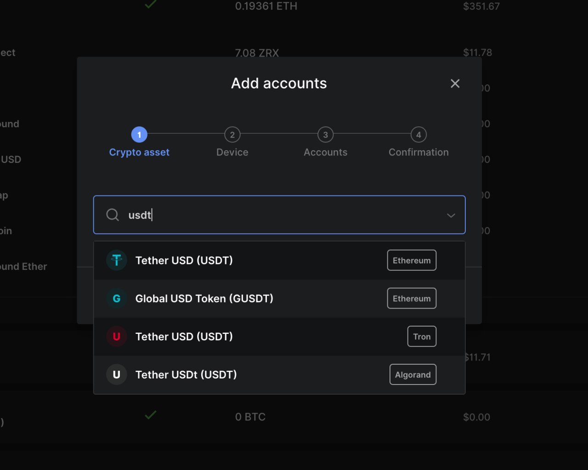Select the Device step label
Viewport: 588px width, 470px height.
pyautogui.click(x=232, y=152)
